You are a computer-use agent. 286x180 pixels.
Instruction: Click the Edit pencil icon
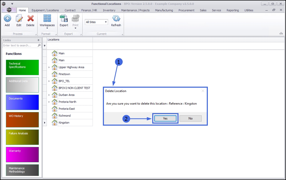19,18
